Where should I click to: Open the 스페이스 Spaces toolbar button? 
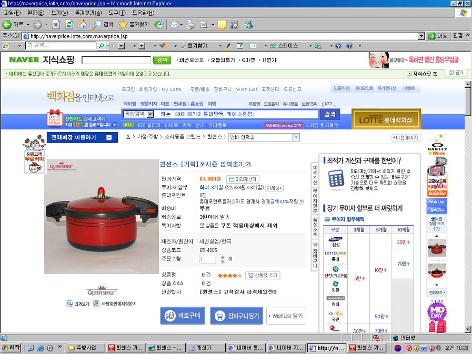tap(284, 46)
